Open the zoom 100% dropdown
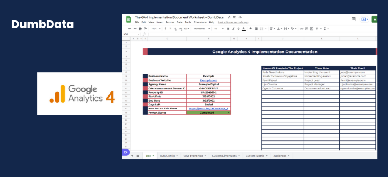The image size is (388, 177). pos(156,29)
